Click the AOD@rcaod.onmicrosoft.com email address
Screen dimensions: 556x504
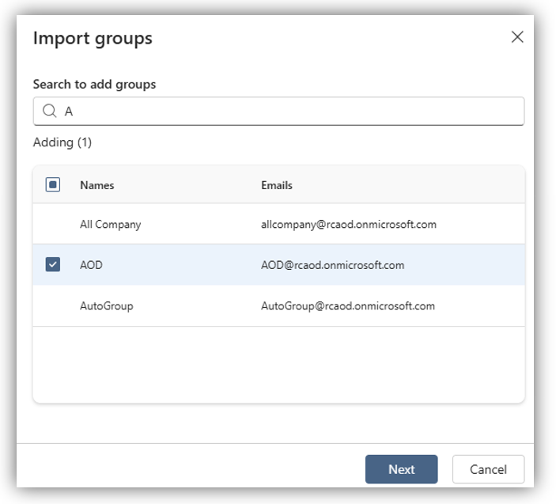point(332,265)
